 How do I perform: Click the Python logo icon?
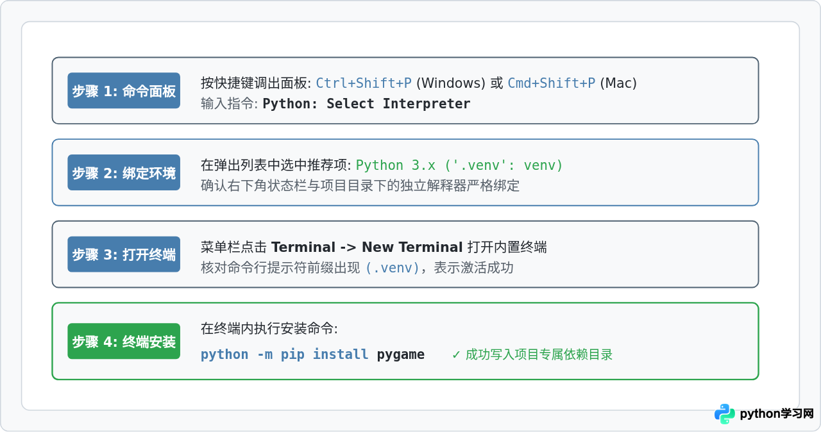[725, 414]
